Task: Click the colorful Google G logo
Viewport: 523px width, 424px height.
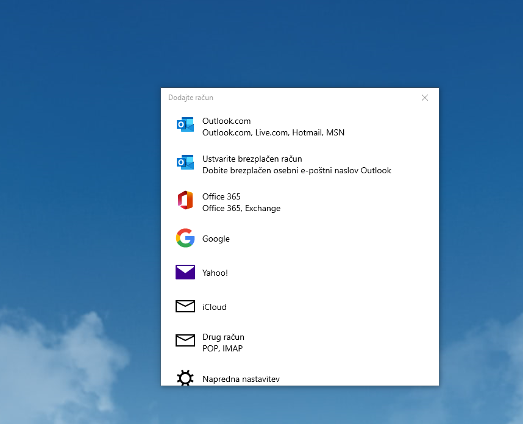Action: click(x=185, y=239)
